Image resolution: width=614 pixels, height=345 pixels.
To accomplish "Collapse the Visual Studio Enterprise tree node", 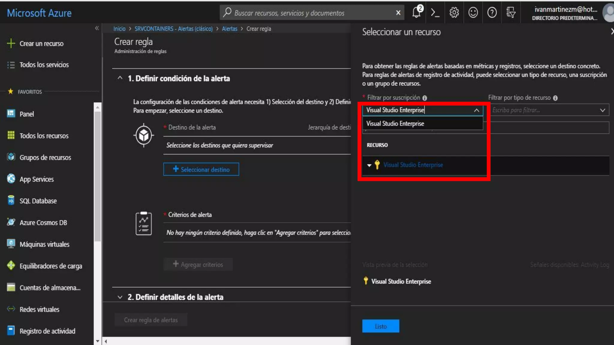I will (x=369, y=165).
